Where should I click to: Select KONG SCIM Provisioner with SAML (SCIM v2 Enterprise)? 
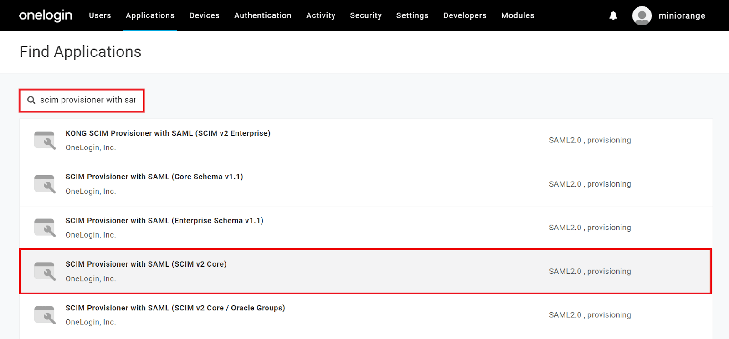168,133
